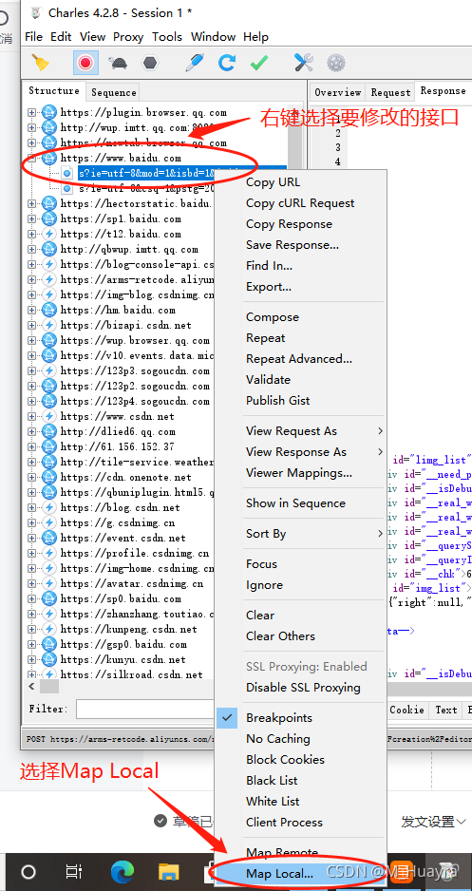Click the globe icon beside hm.baidu.com
The height and width of the screenshot is (891, 472).
[x=49, y=311]
